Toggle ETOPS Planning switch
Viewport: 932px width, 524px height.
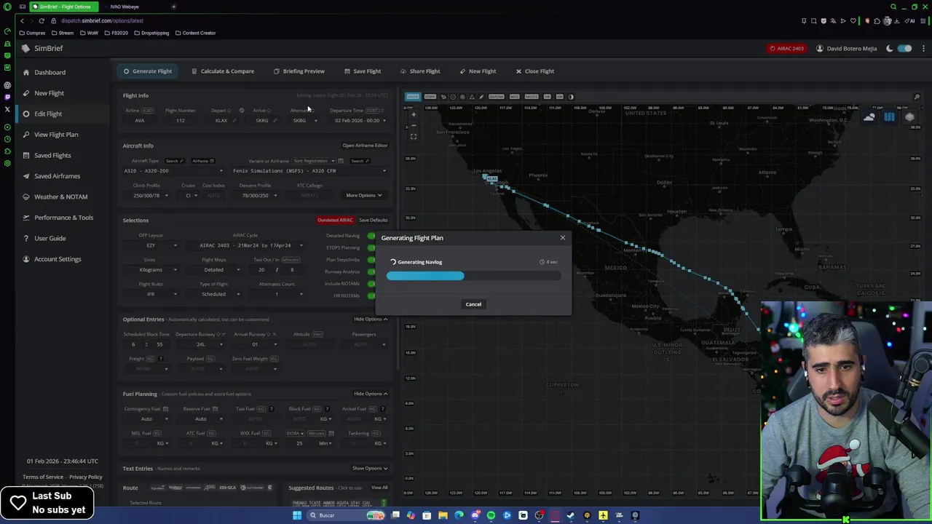point(371,248)
